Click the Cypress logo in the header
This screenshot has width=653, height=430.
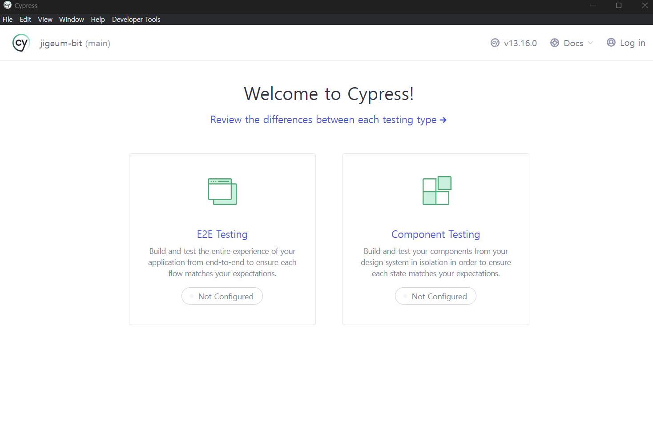21,43
